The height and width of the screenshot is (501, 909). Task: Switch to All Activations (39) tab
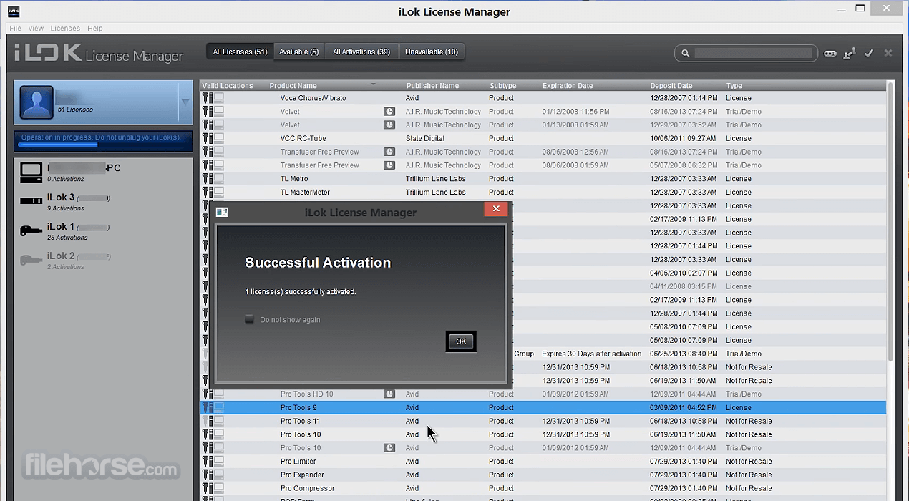point(361,52)
